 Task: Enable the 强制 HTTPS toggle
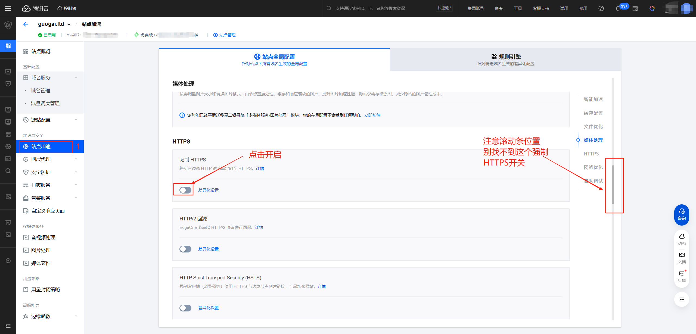click(x=185, y=190)
